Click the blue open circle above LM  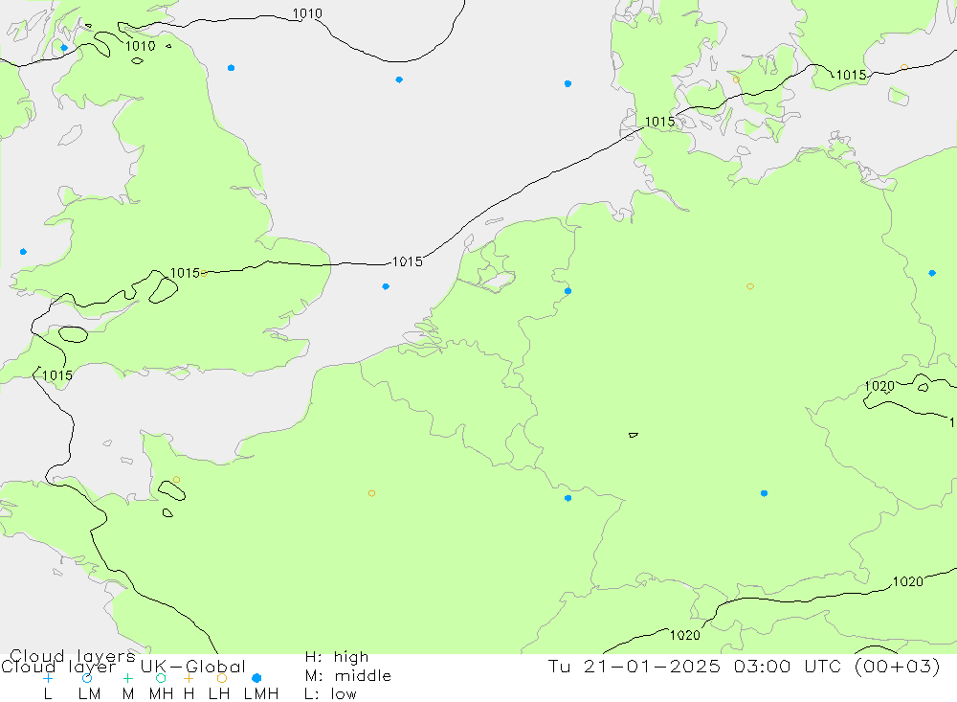(x=87, y=678)
